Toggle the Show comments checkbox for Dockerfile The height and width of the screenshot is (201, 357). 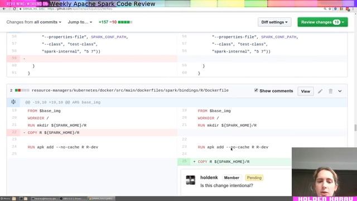pos(256,90)
